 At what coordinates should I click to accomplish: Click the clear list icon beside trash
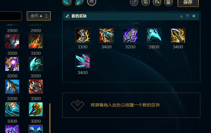point(157,2)
